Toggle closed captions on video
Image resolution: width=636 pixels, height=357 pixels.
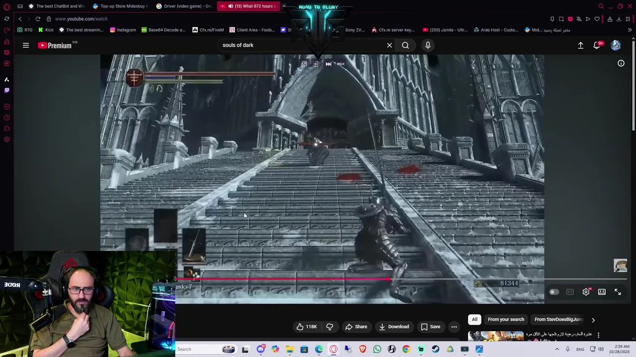[x=570, y=292]
